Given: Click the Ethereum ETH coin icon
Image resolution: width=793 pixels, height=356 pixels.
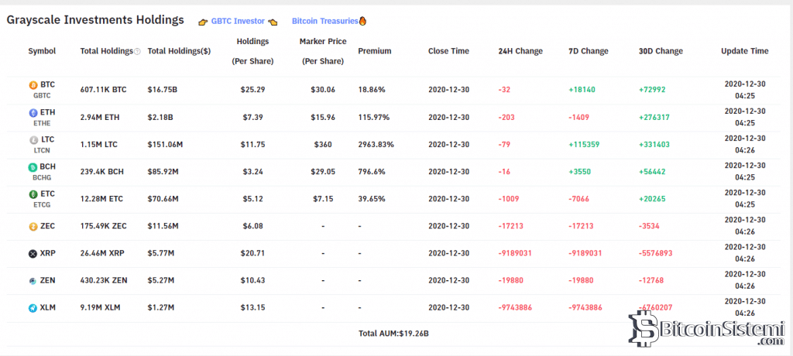Looking at the screenshot, I should tap(33, 112).
